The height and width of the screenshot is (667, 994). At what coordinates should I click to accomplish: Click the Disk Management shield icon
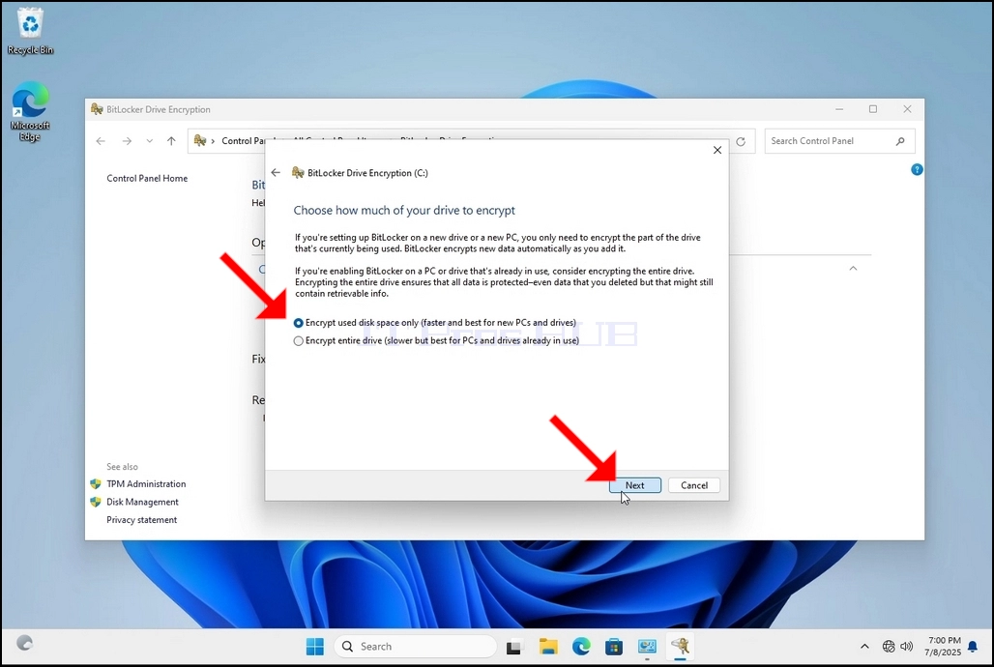[96, 502]
